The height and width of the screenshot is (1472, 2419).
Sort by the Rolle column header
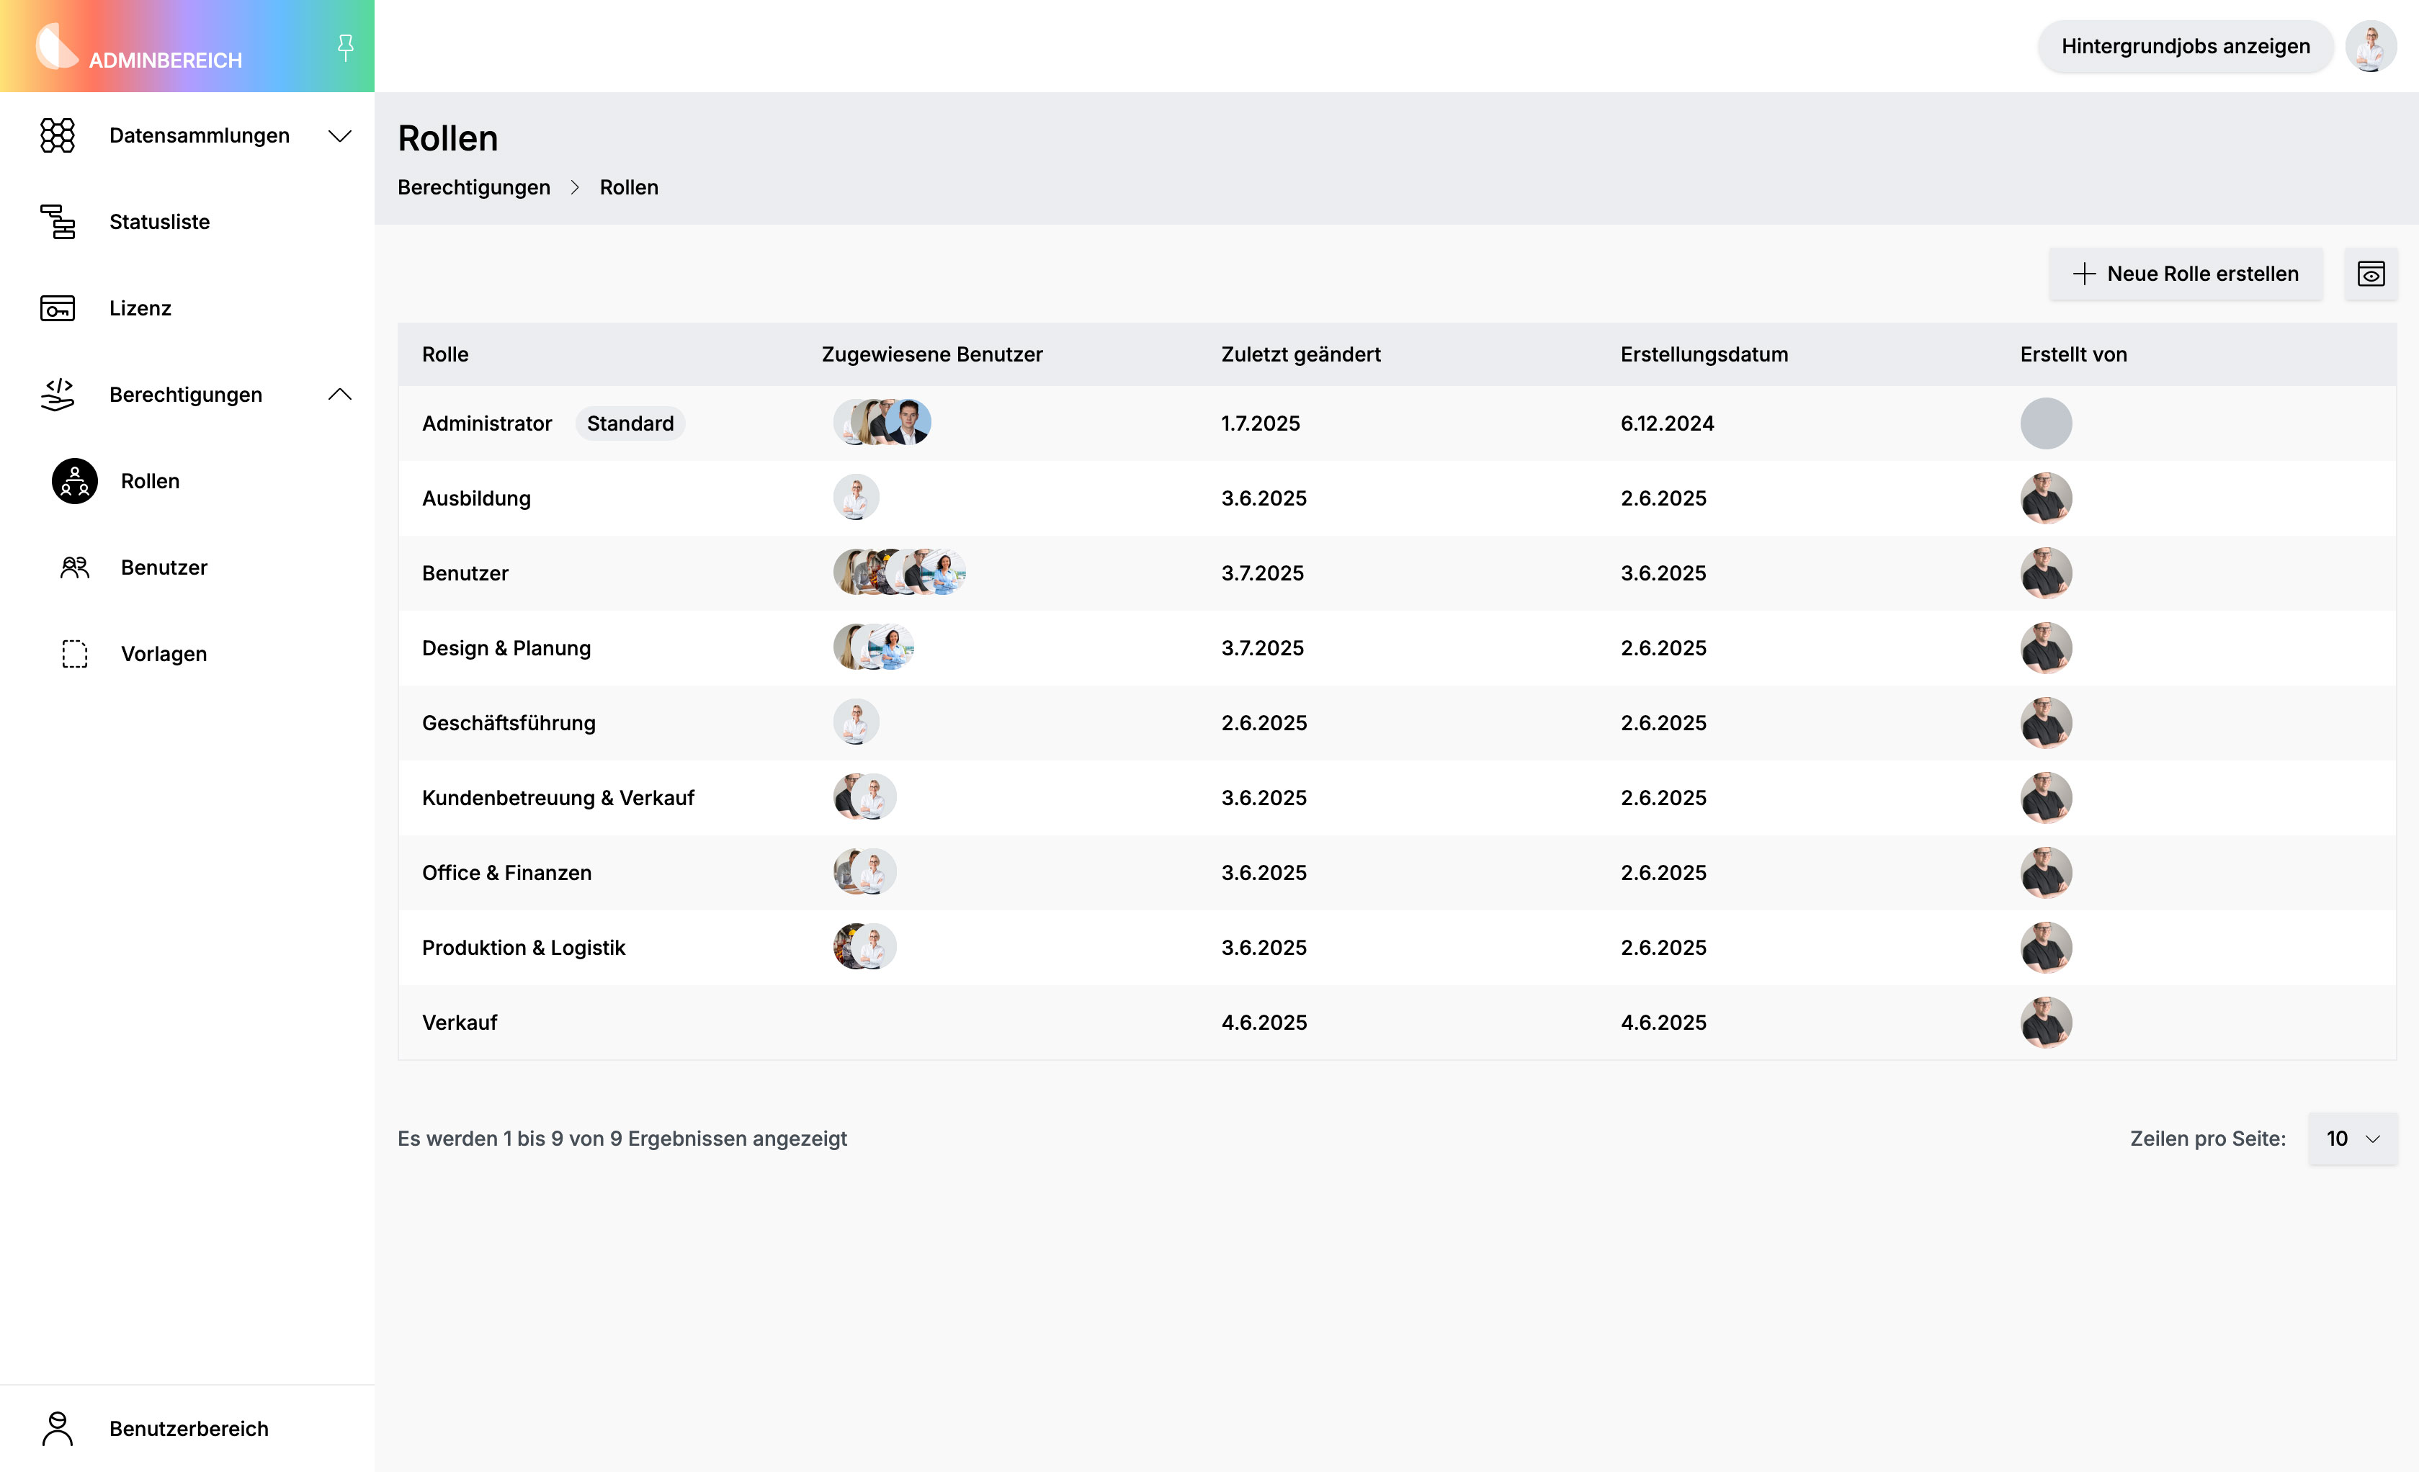(444, 354)
